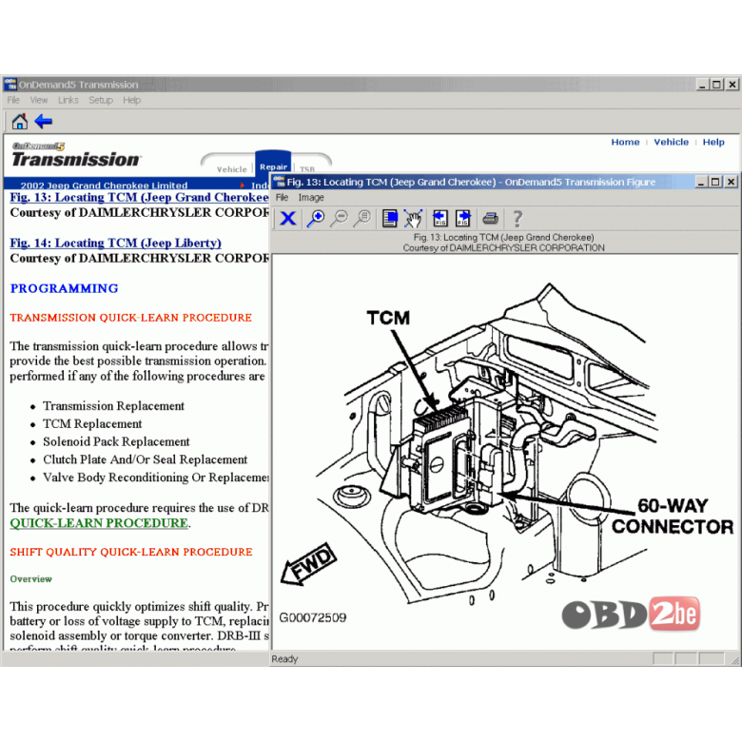Open the Help menu in main window
Viewport: 742px width, 742px height.
click(x=131, y=100)
